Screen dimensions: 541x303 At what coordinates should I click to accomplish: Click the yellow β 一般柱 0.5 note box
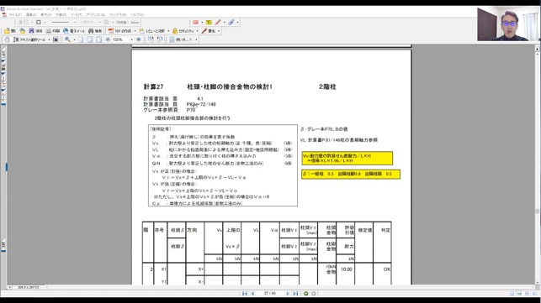[x=351, y=175]
